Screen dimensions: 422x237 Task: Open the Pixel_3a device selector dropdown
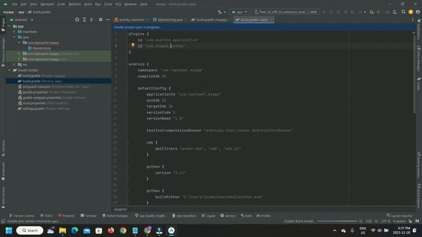[286, 12]
